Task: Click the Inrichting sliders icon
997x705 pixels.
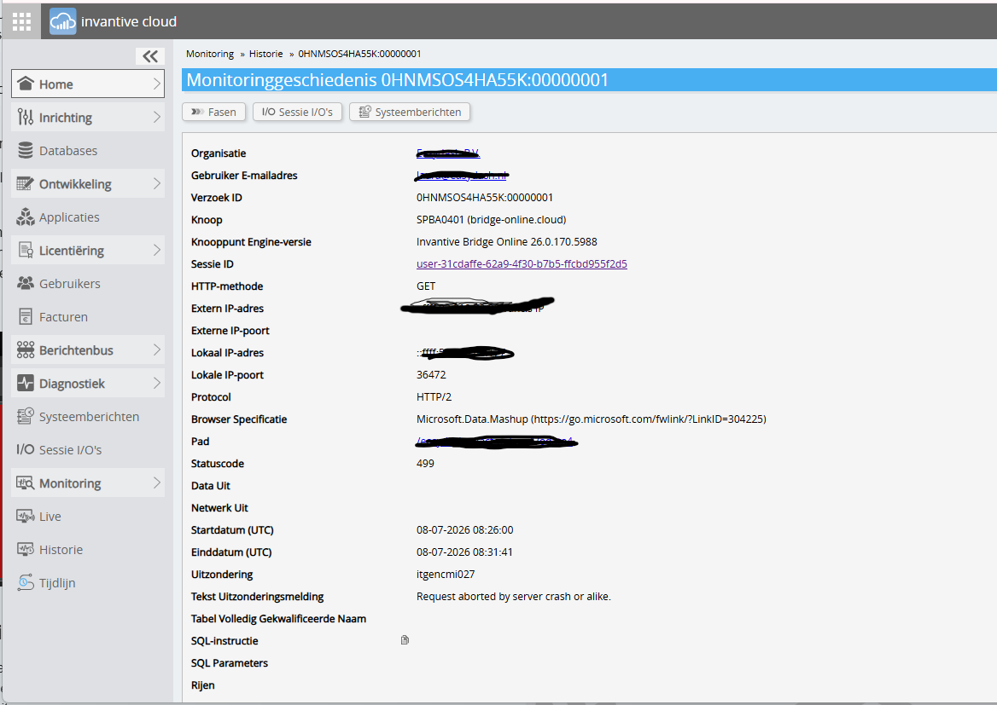Action: pos(26,117)
